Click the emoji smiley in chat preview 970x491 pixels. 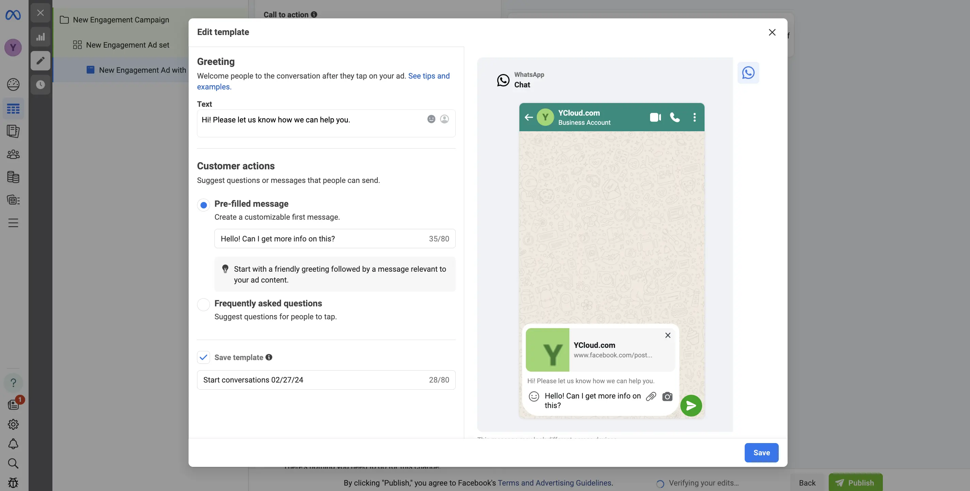[534, 396]
